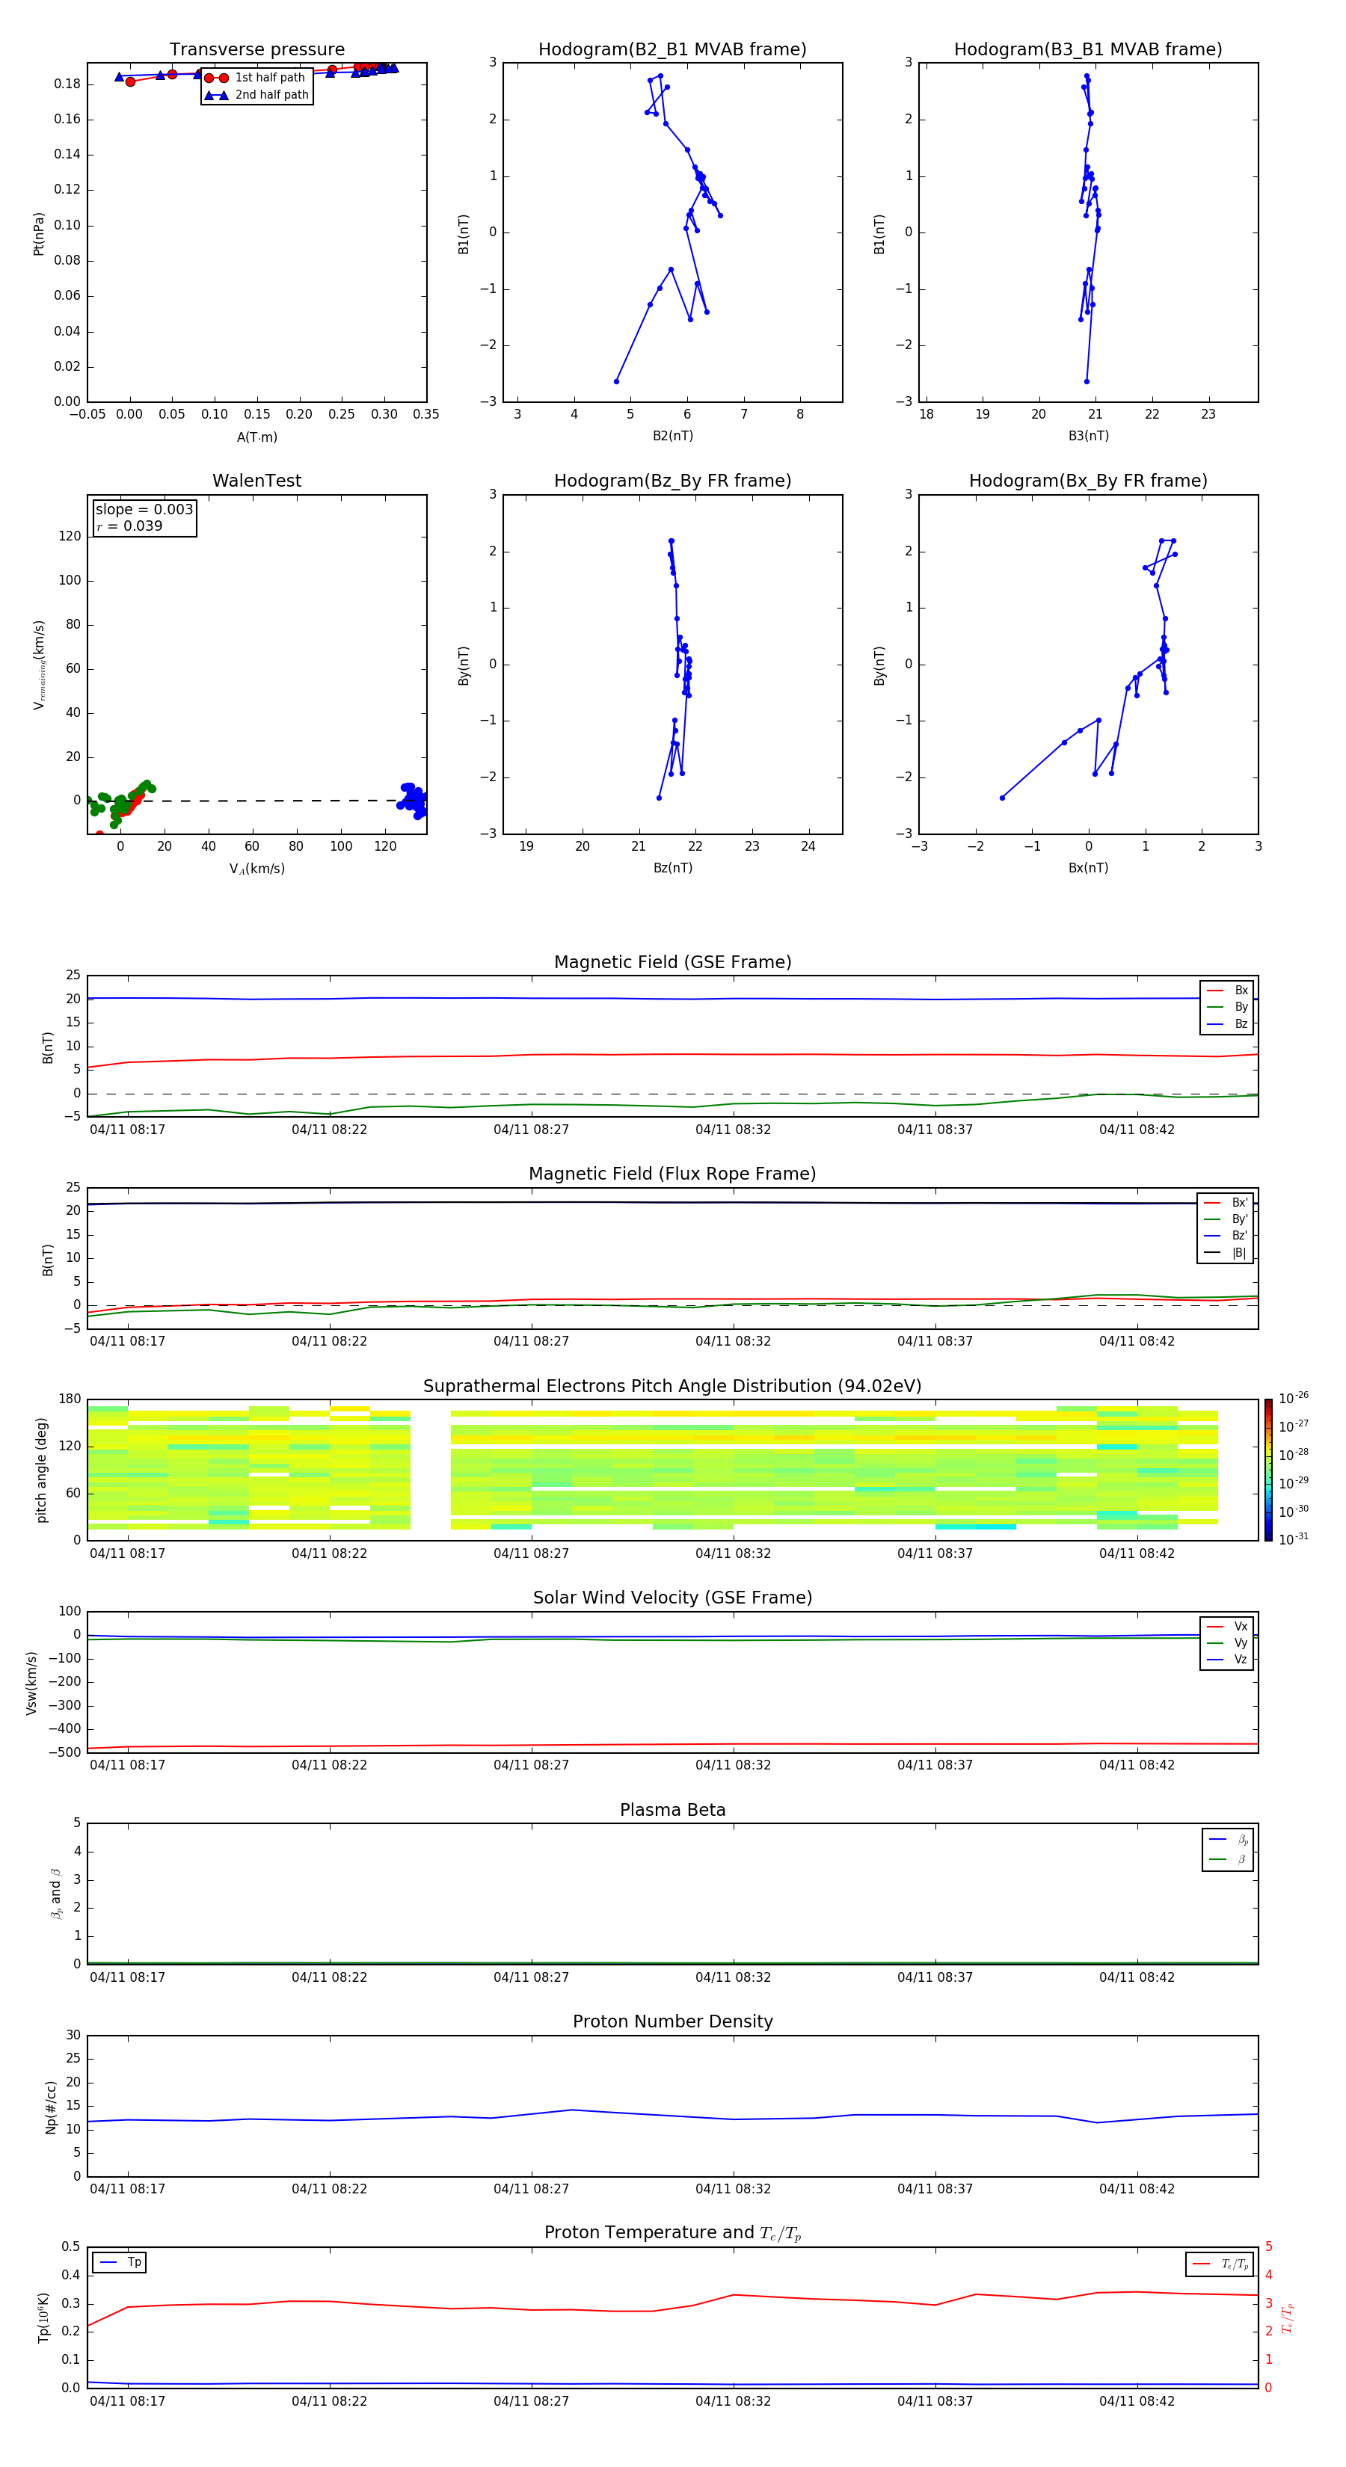Click the "Proton Number Density" title
The width and height of the screenshot is (1346, 2467).
672,2021
